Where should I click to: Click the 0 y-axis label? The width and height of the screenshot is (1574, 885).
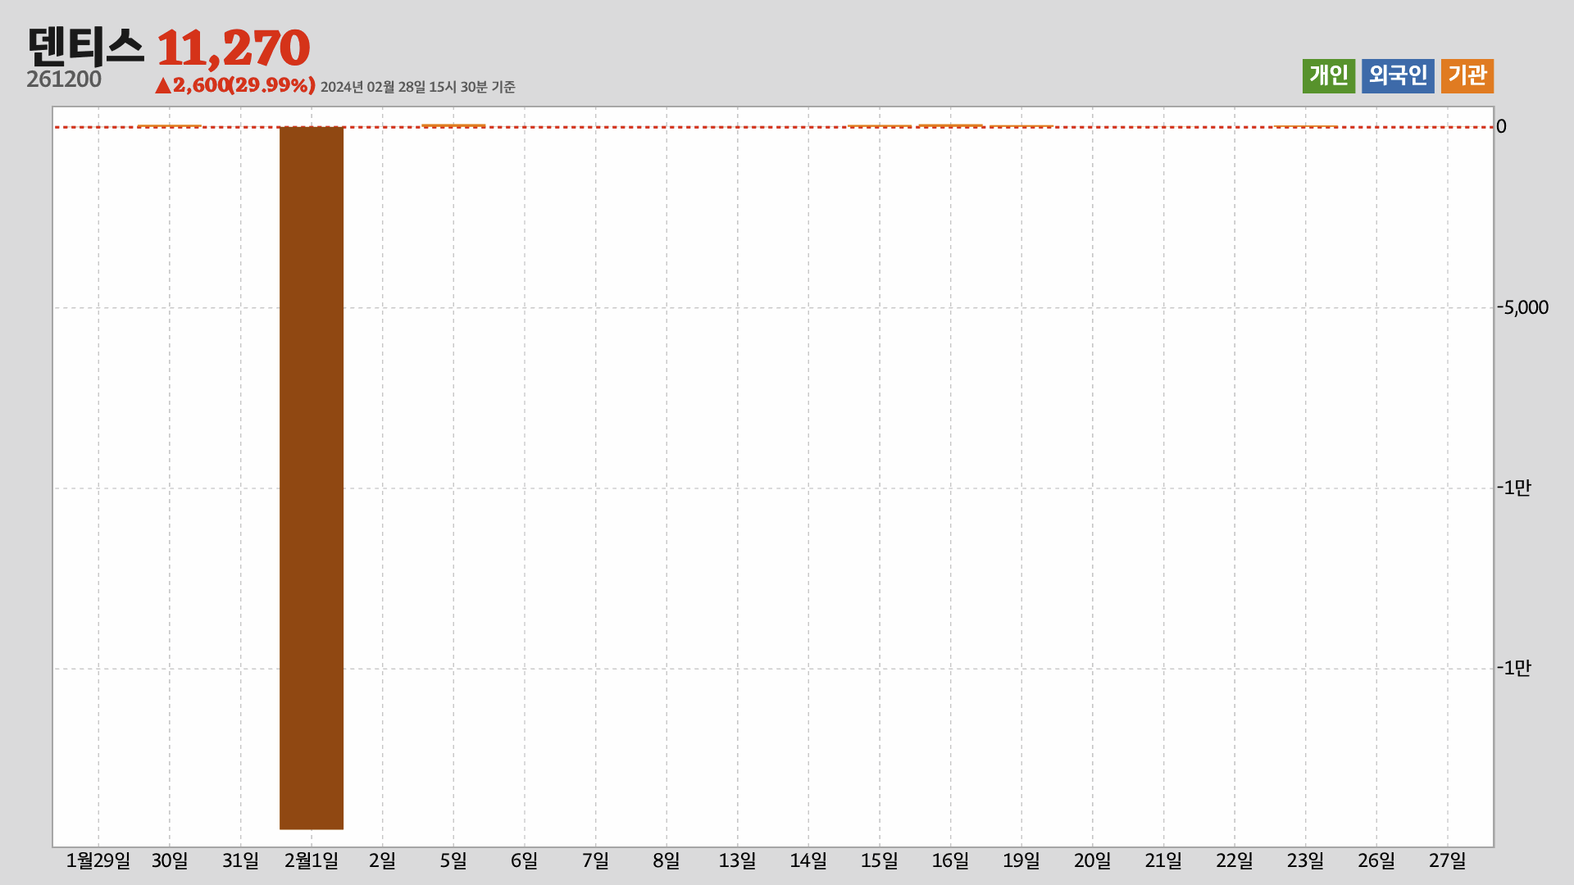1501,126
